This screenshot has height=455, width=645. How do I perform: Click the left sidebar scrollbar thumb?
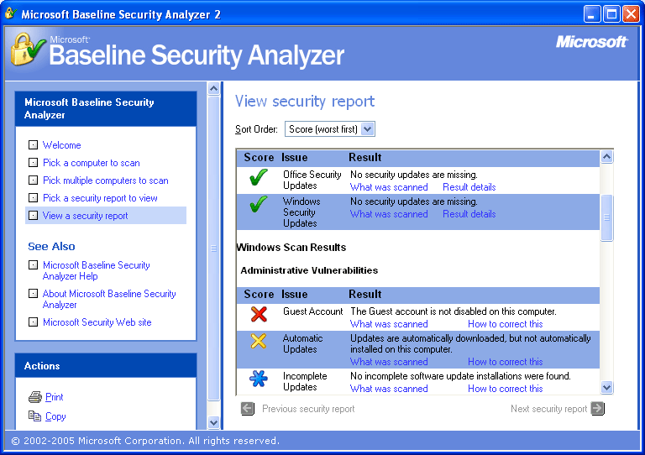coord(213,248)
